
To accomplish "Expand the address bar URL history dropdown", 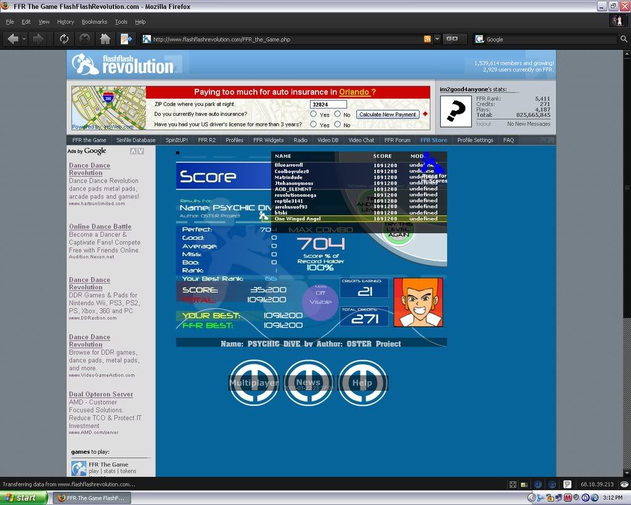I will (x=437, y=39).
